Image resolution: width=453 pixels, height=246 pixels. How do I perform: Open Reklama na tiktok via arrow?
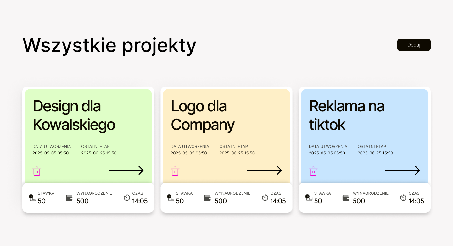(x=402, y=171)
